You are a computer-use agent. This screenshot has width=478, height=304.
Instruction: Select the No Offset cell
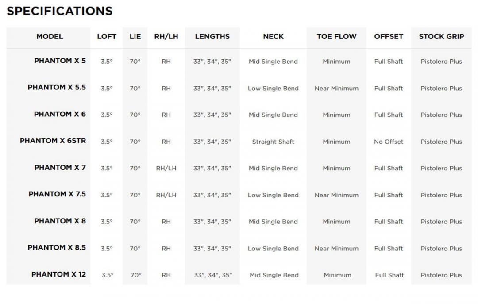pos(389,142)
